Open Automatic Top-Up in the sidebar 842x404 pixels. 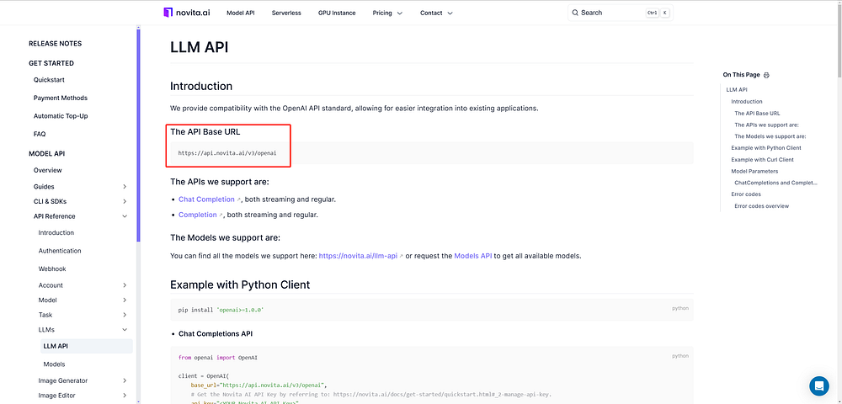pos(61,116)
